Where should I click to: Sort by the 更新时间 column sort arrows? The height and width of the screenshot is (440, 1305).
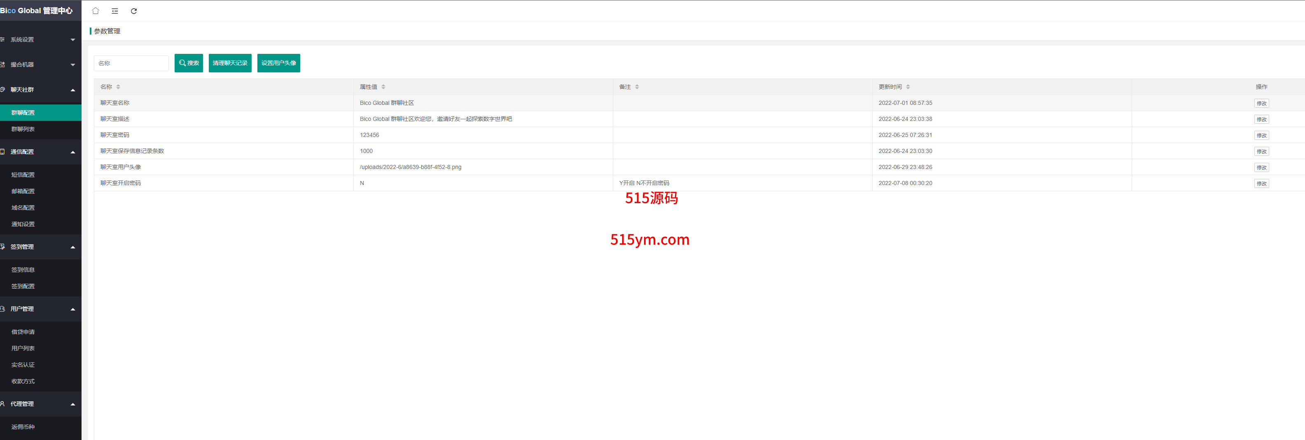pyautogui.click(x=908, y=87)
